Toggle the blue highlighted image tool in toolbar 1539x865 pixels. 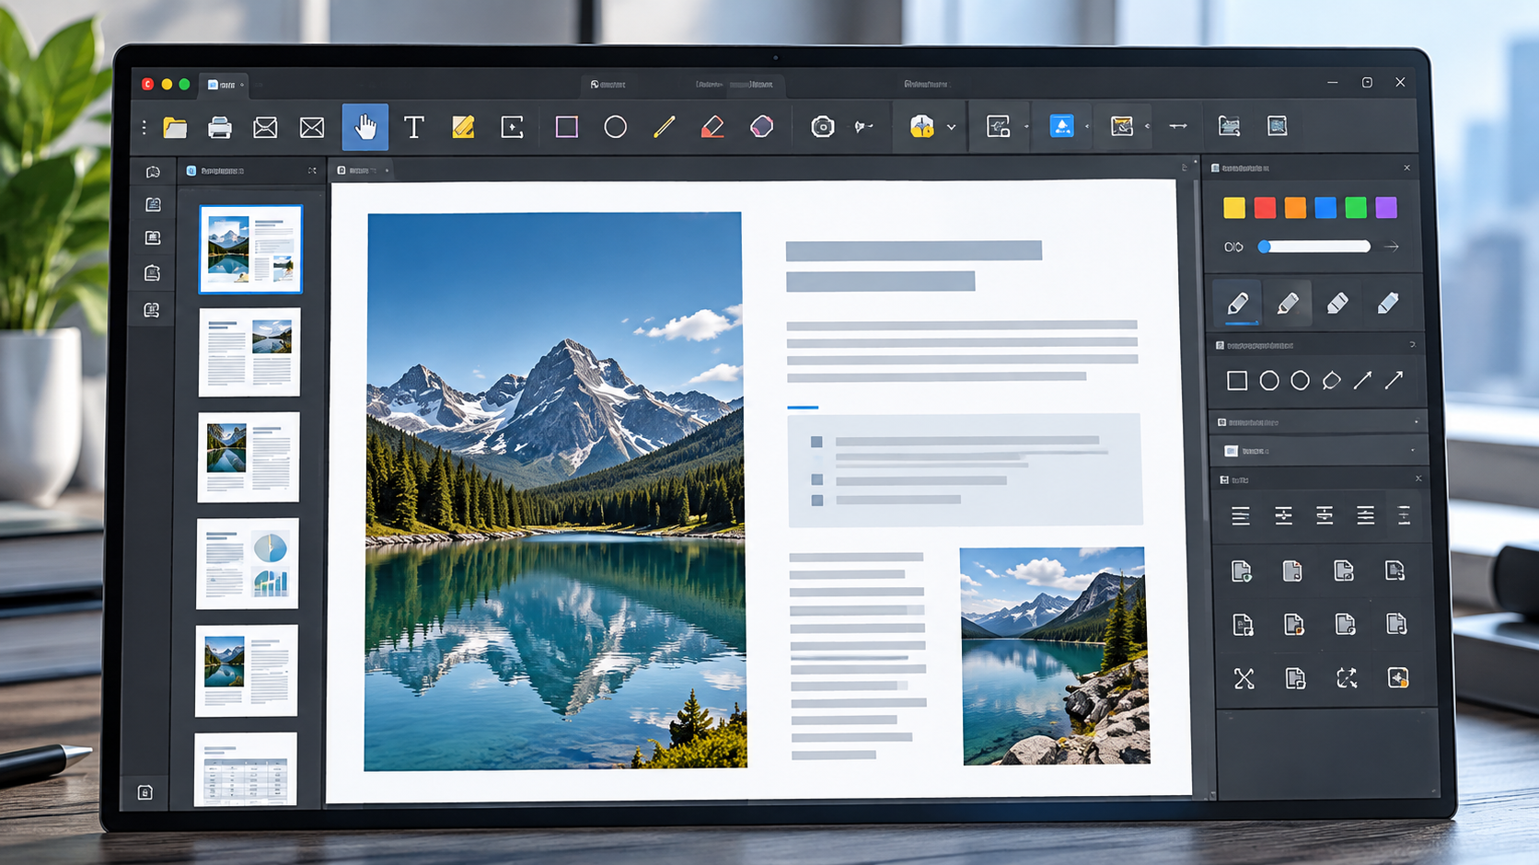pyautogui.click(x=1062, y=126)
